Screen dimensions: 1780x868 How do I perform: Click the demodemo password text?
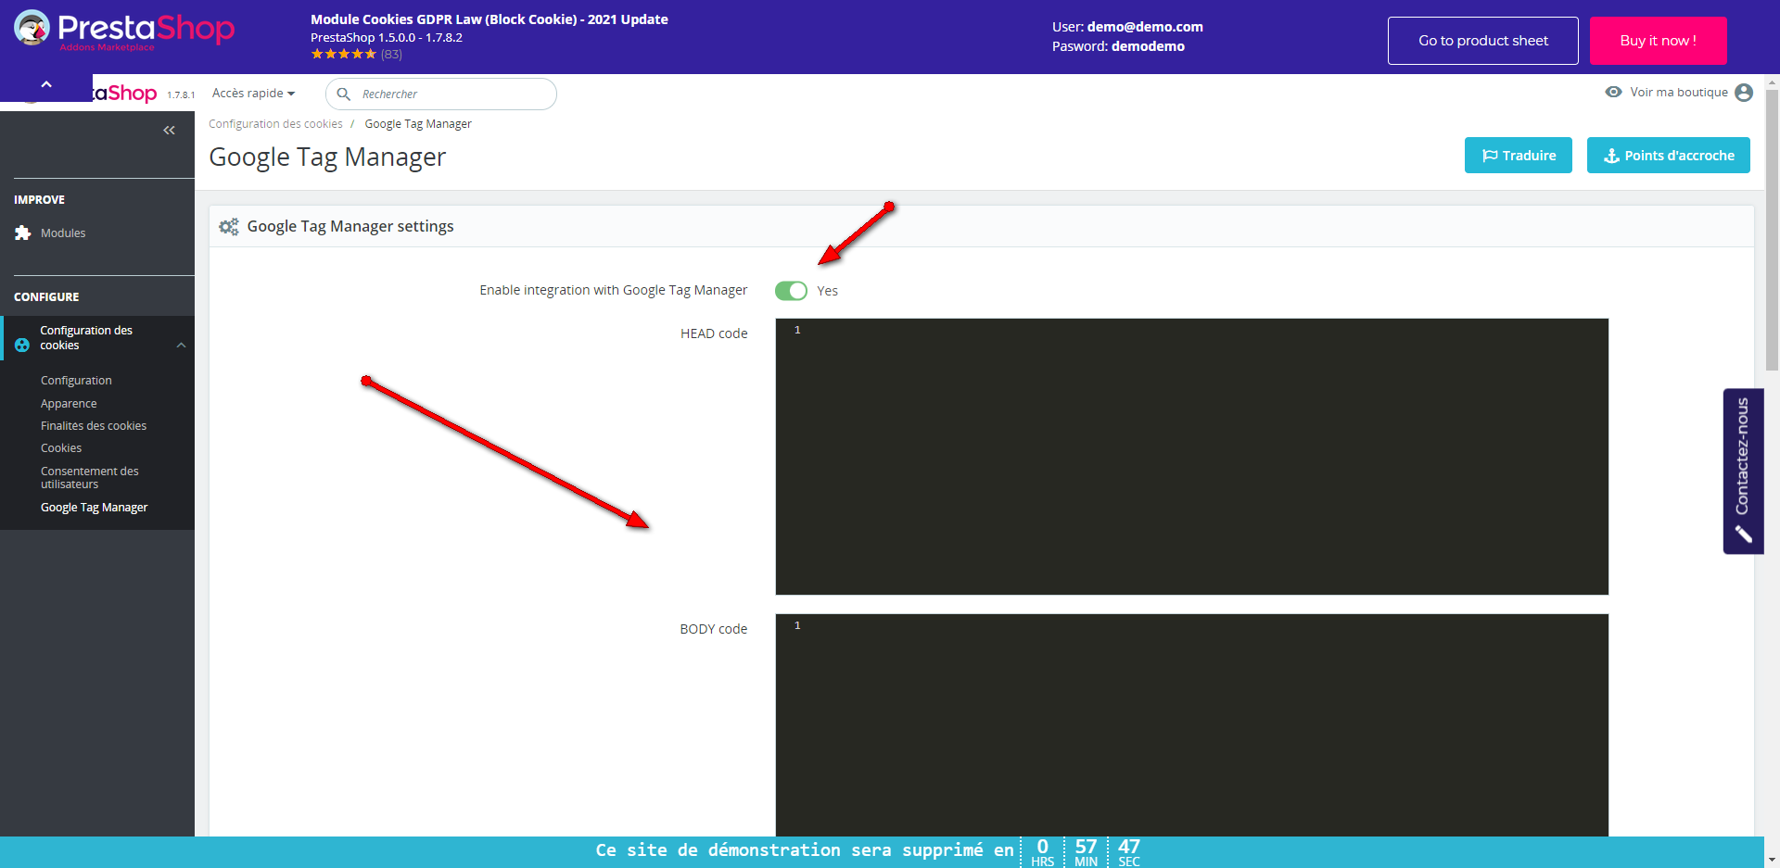(1148, 46)
